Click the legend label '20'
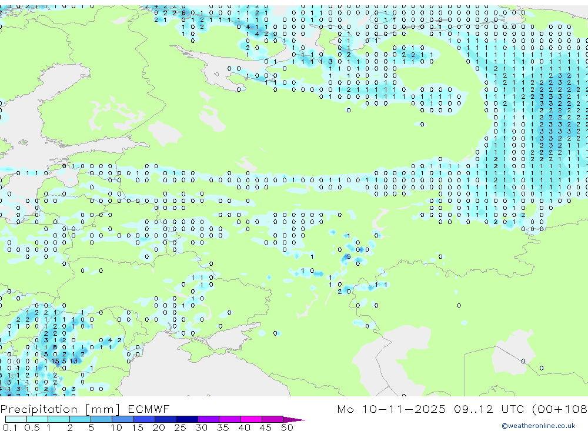The image size is (588, 431). [159, 427]
